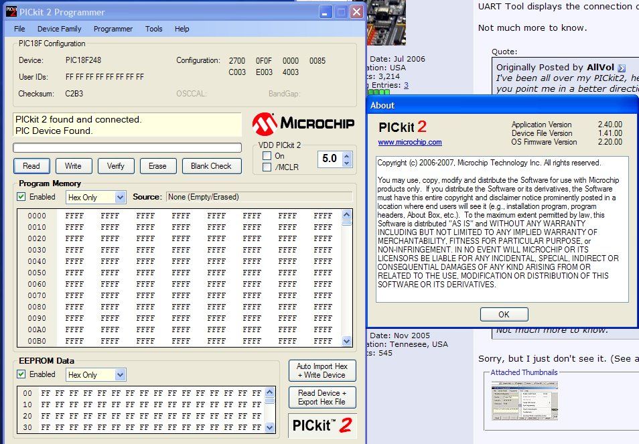The height and width of the screenshot is (444, 639).
Task: Click Program Memory scrollbar up arrow
Action: [x=347, y=215]
